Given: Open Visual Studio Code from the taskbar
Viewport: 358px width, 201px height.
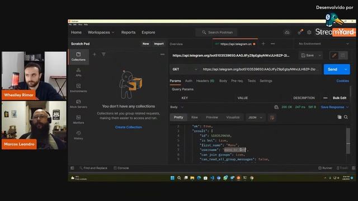Looking at the screenshot, I should click(212, 178).
